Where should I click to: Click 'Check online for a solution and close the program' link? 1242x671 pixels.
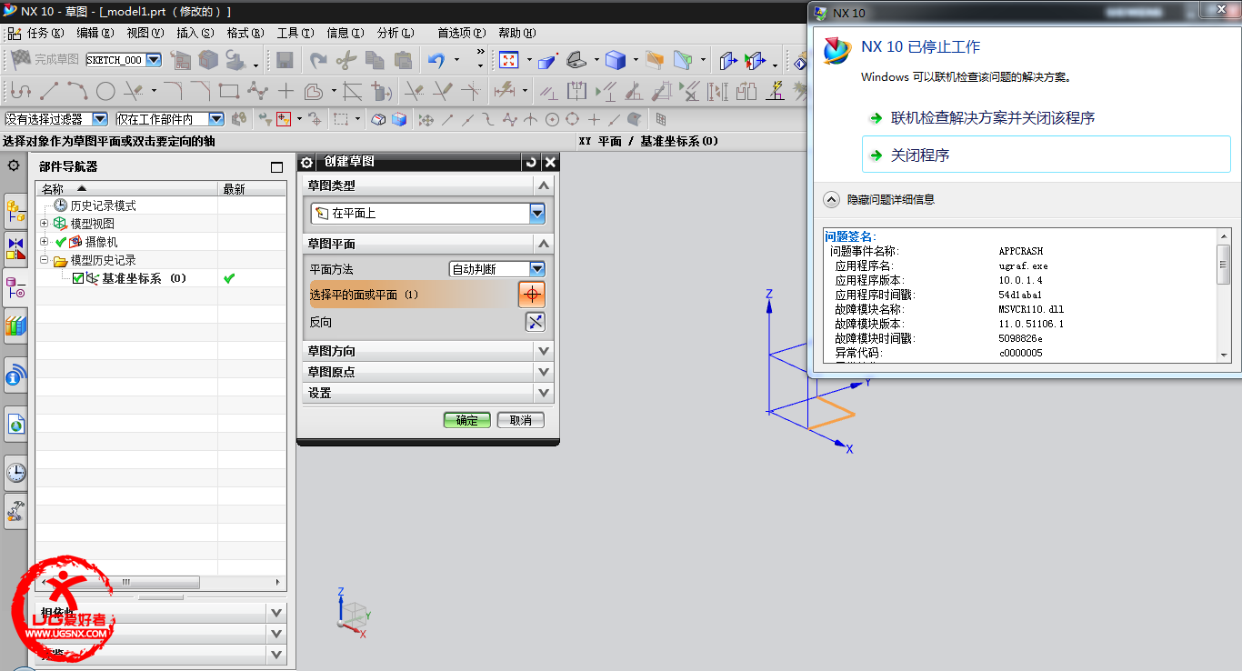993,118
